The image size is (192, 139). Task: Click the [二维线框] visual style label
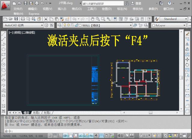tap(29, 32)
